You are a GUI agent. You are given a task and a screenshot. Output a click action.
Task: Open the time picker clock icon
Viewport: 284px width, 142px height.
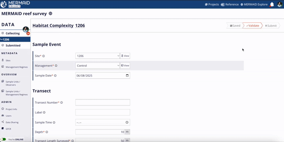point(127,122)
